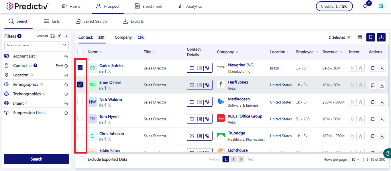Bookmark the Carlos Sotelo row

(373, 68)
